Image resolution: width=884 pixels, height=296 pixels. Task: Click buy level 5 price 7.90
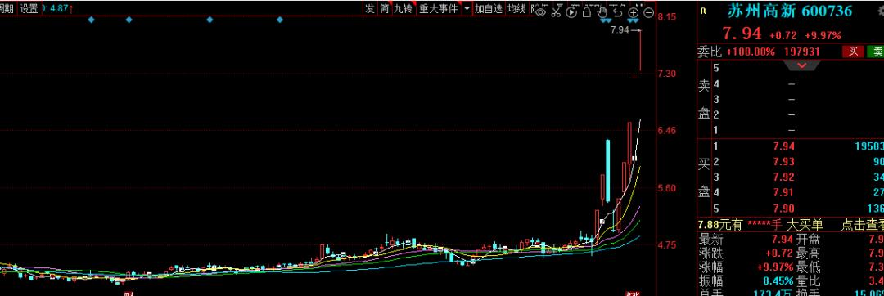coord(784,209)
